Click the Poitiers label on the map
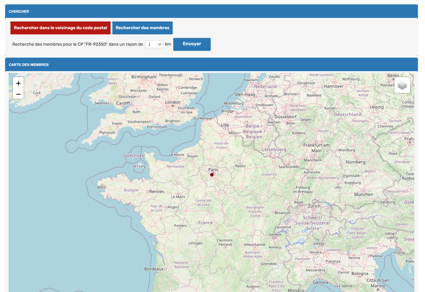This screenshot has width=425, height=292. click(180, 226)
